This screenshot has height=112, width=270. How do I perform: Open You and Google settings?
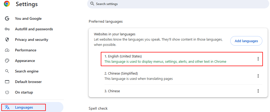(x=28, y=18)
